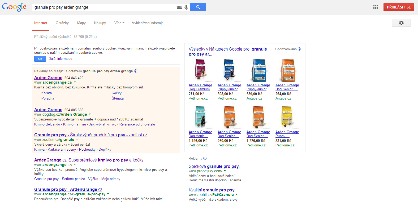418x202 pixels.
Task: Open the Pochoutky sitelink
Action: [87, 150]
